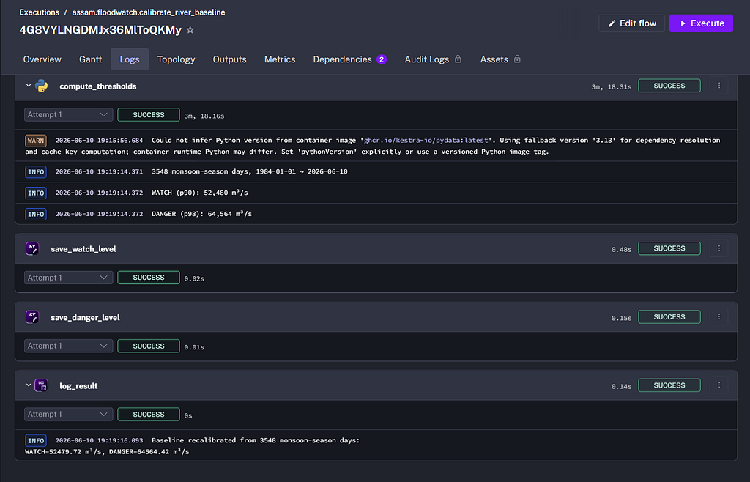This screenshot has width=750, height=482.
Task: Open the Attempt 1 dropdown for save_watch_level
Action: coord(68,278)
